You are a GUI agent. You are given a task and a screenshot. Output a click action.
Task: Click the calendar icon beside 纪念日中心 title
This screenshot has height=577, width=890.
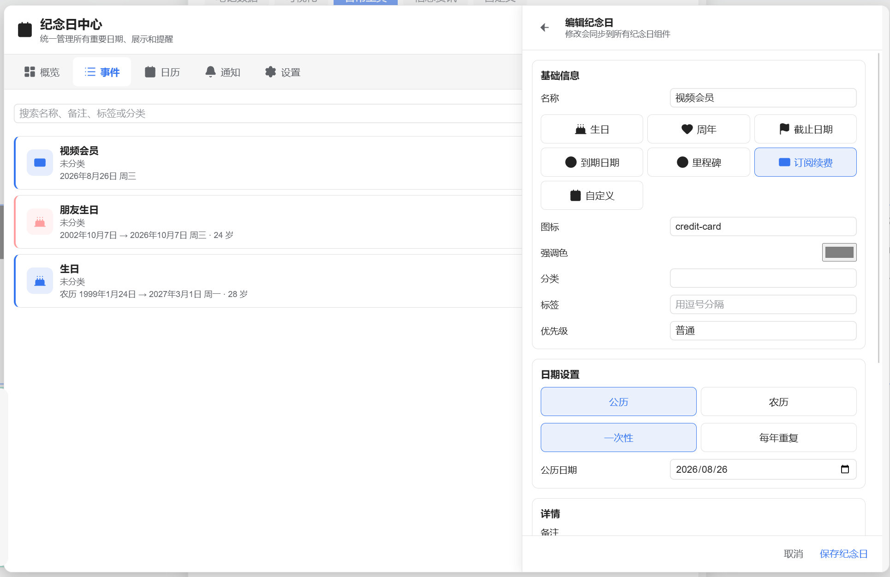click(x=25, y=30)
